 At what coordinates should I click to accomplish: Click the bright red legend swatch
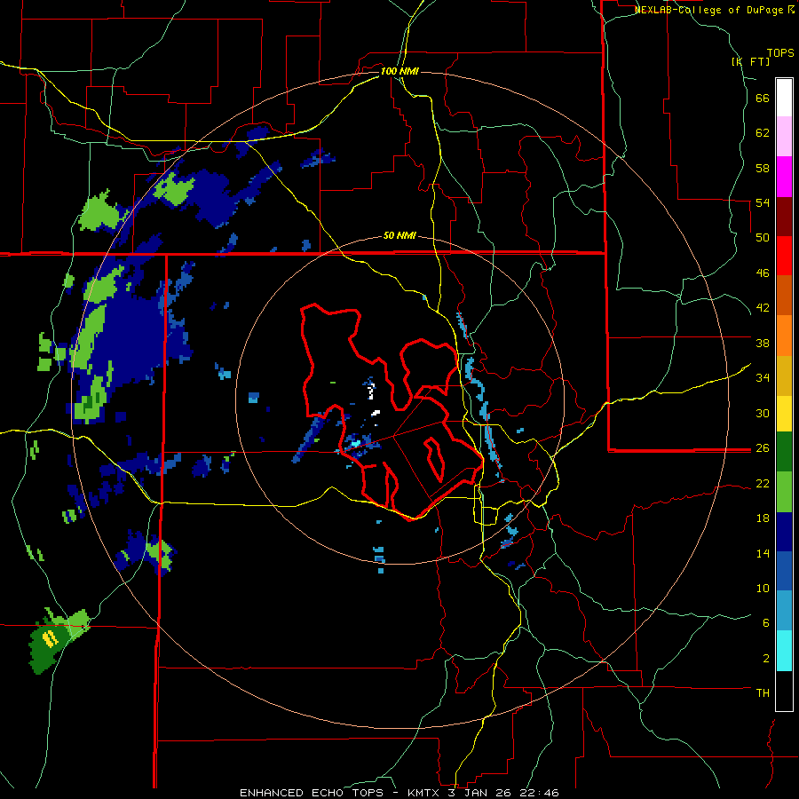pyautogui.click(x=784, y=256)
